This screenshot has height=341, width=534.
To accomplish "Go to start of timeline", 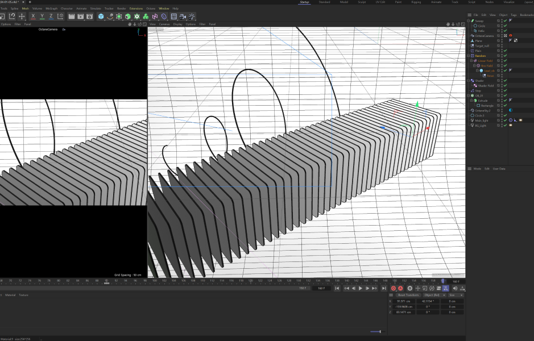I will point(337,288).
